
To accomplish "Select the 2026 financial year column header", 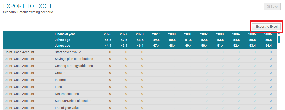I will [107, 34].
